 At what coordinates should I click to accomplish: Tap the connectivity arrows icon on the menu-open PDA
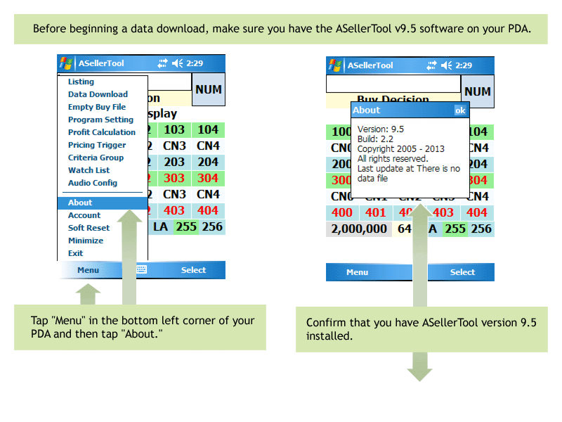[x=162, y=63]
